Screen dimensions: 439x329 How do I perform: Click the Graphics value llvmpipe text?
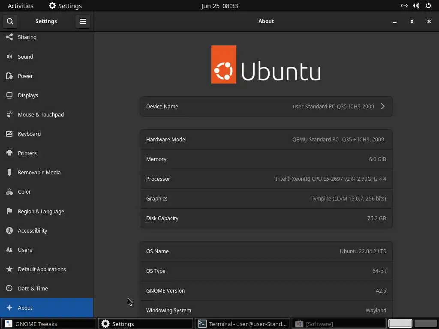pyautogui.click(x=349, y=198)
